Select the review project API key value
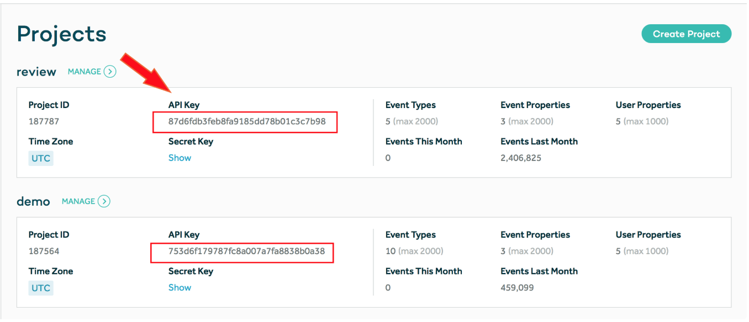The height and width of the screenshot is (322, 749). point(247,121)
